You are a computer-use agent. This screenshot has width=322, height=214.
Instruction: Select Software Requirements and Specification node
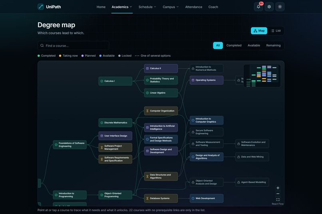coord(115,159)
